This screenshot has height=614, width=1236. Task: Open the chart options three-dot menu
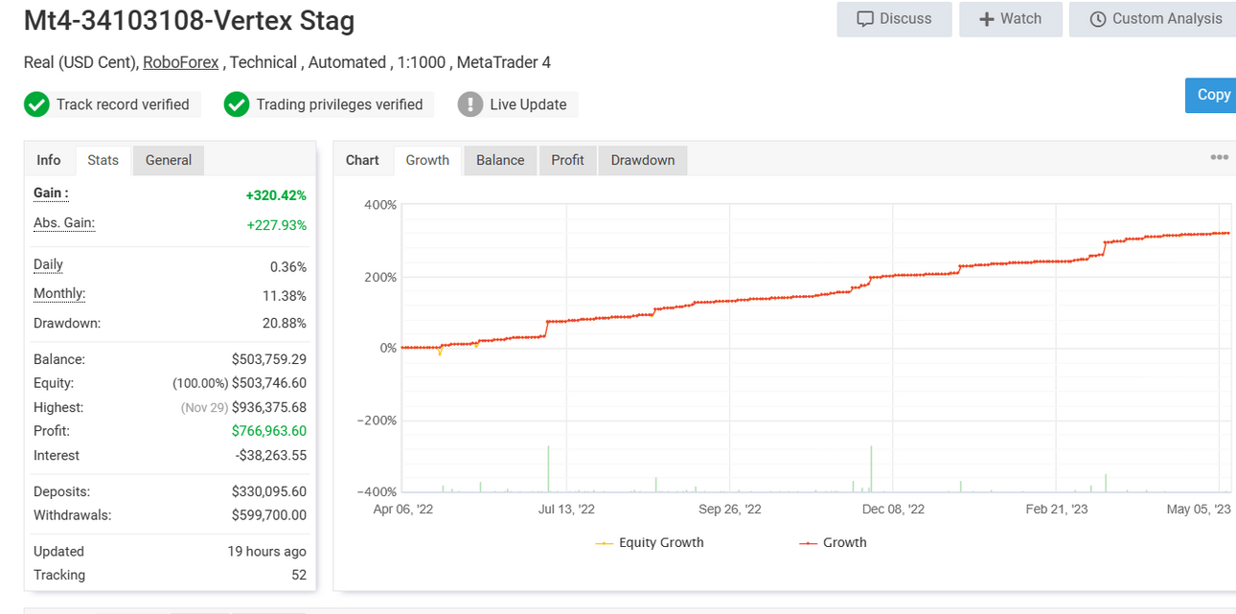[x=1219, y=157]
